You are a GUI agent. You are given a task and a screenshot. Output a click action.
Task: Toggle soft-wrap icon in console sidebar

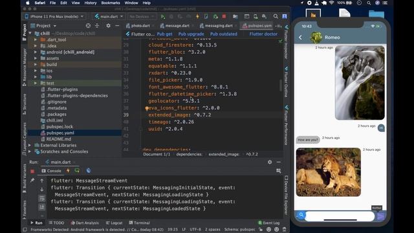(x=41, y=199)
